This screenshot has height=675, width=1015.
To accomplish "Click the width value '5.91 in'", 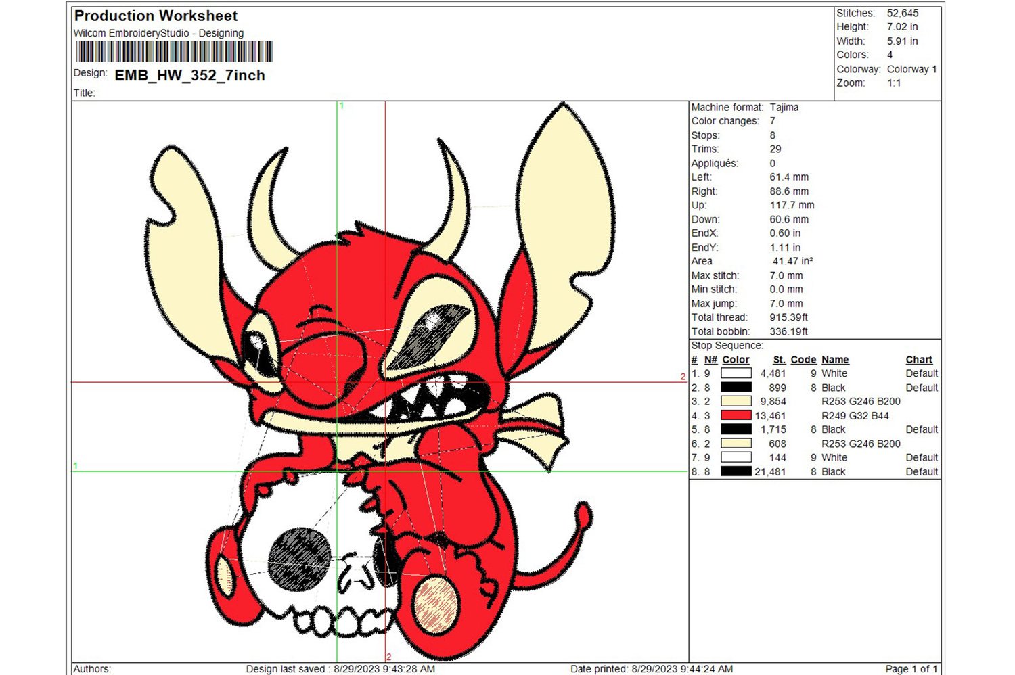I will (x=903, y=41).
